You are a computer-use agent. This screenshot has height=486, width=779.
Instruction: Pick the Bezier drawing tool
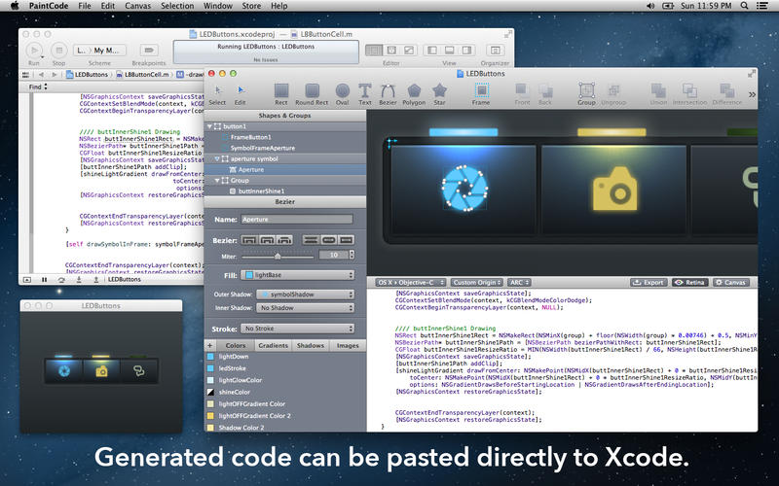pyautogui.click(x=389, y=91)
